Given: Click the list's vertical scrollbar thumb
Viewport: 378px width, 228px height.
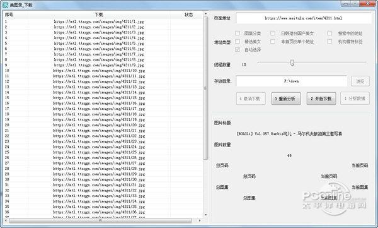Looking at the screenshot, I should (x=205, y=88).
